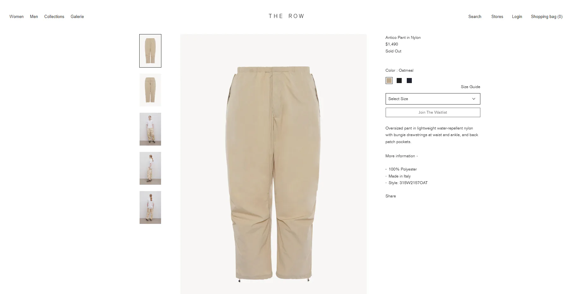This screenshot has height=294, width=571.
Task: Join The Waitlist for this pant
Action: 433,112
